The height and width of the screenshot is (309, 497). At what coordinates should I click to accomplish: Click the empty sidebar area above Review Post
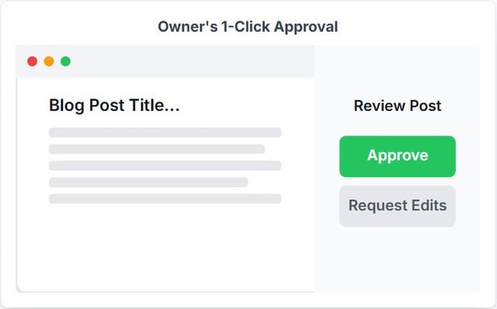coord(398,71)
